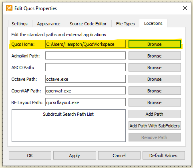193x168 pixels.
Task: Click the Add Path button
Action: click(155, 114)
